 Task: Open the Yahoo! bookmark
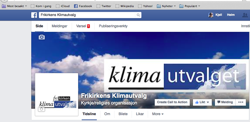pos(145,6)
